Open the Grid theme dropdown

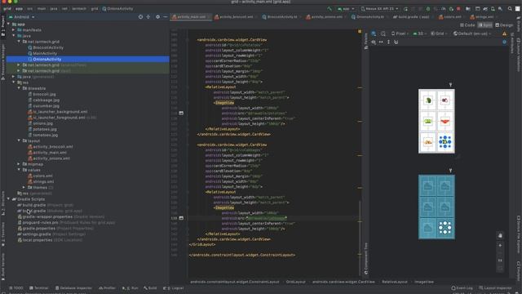pyautogui.click(x=439, y=33)
